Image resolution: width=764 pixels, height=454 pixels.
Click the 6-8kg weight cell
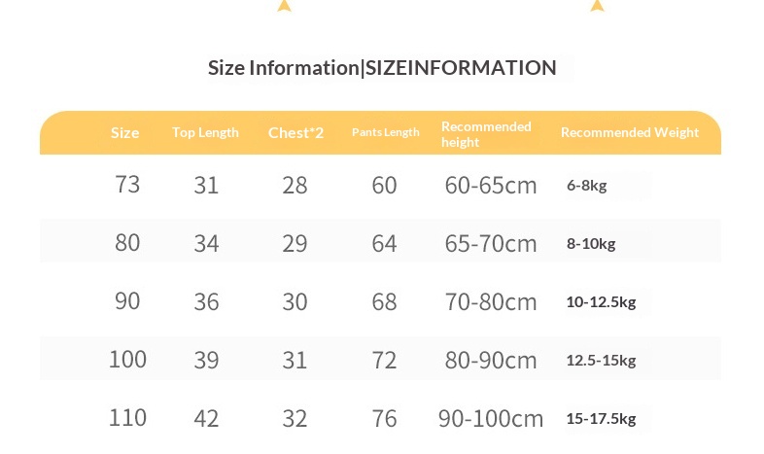pos(586,186)
